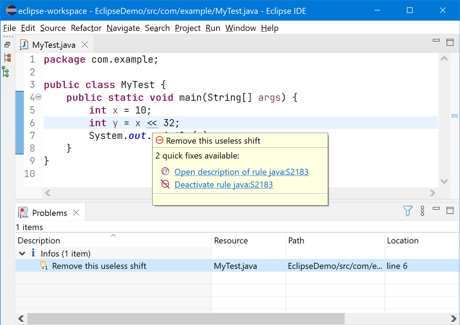Click the Problems scroll right arrow
The width and height of the screenshot is (460, 325).
[453, 318]
